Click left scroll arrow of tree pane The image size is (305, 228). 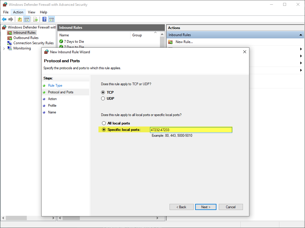3,218
